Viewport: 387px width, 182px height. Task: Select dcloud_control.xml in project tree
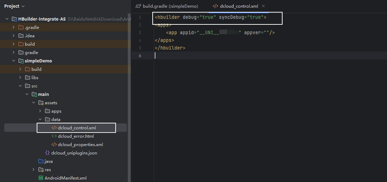click(x=76, y=128)
